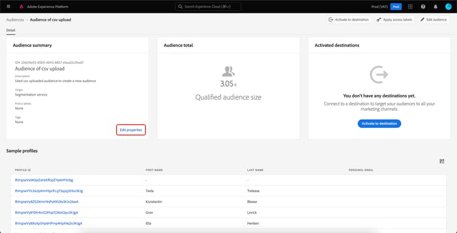Image resolution: width=457 pixels, height=233 pixels.
Task: Click the Segmentation service origin value
Action: (31, 94)
